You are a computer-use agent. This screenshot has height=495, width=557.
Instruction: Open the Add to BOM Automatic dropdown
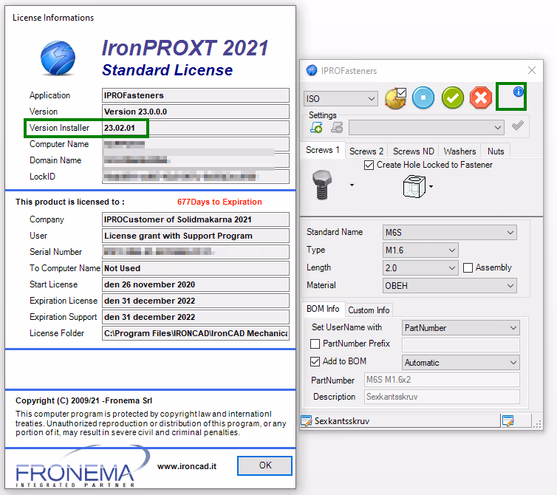coord(461,363)
